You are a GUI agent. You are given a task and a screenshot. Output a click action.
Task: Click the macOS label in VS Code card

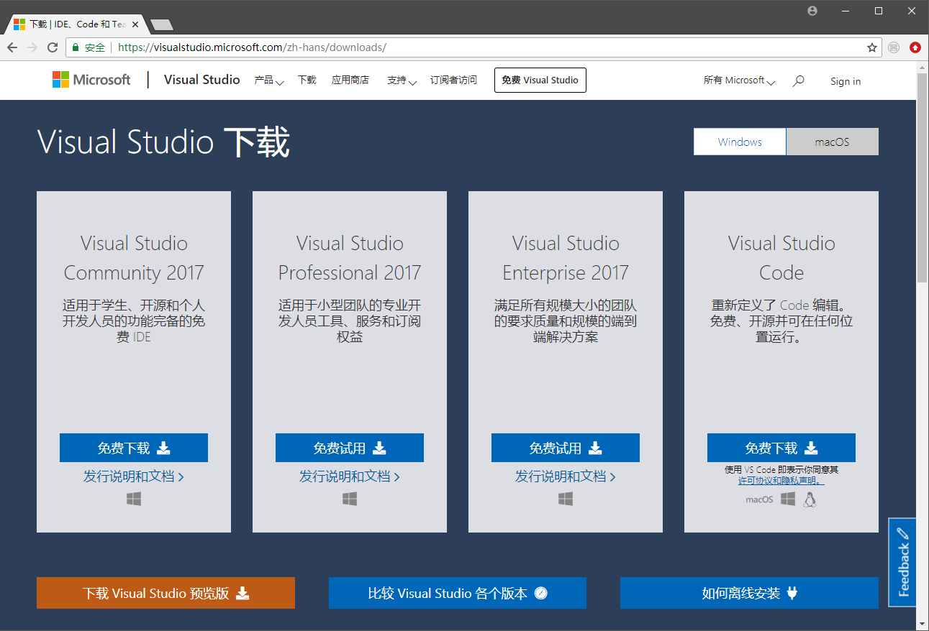(x=759, y=499)
